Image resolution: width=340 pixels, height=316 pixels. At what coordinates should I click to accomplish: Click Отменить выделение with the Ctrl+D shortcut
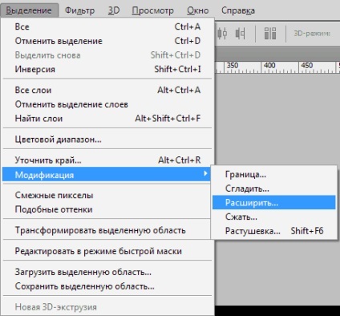pos(107,41)
